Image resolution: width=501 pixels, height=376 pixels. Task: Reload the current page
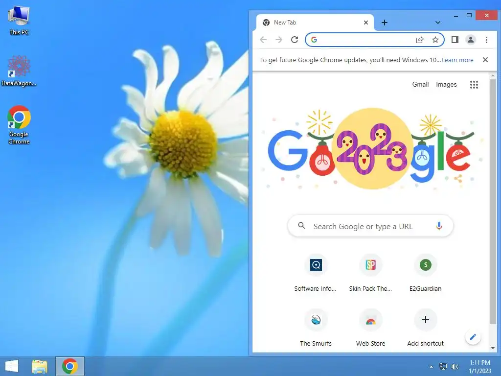[x=295, y=40]
